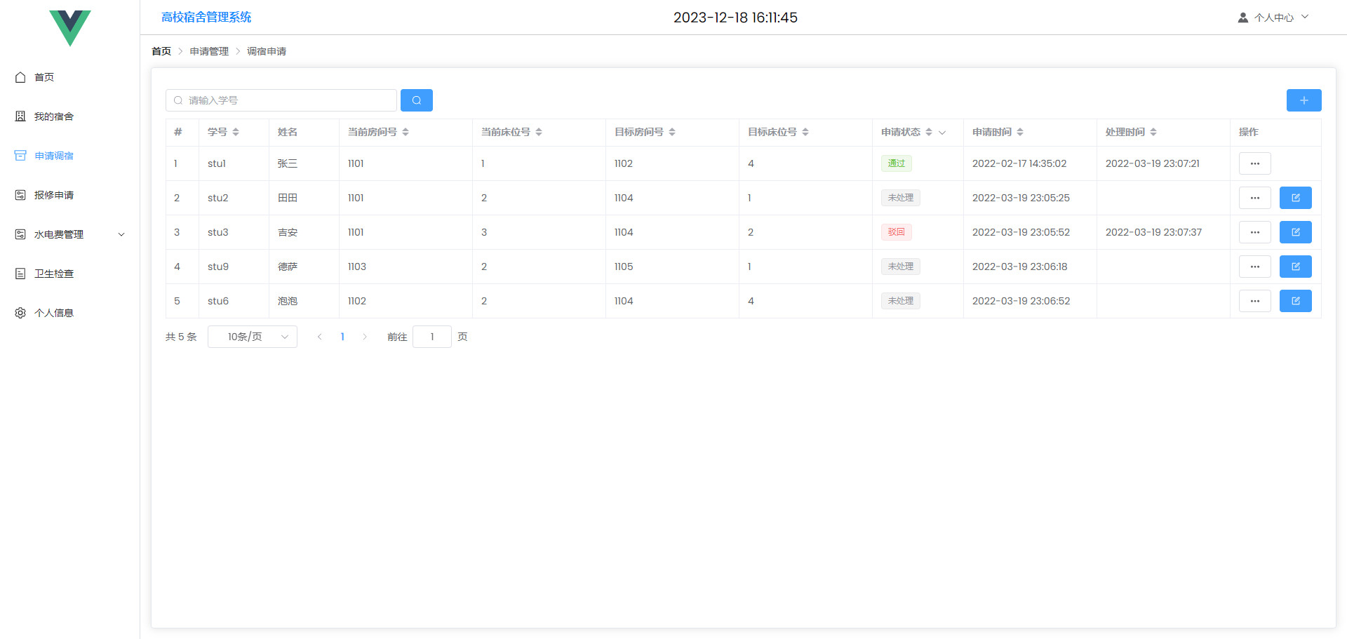Open 首页 in the sidebar menu
The width and height of the screenshot is (1347, 639).
click(70, 77)
